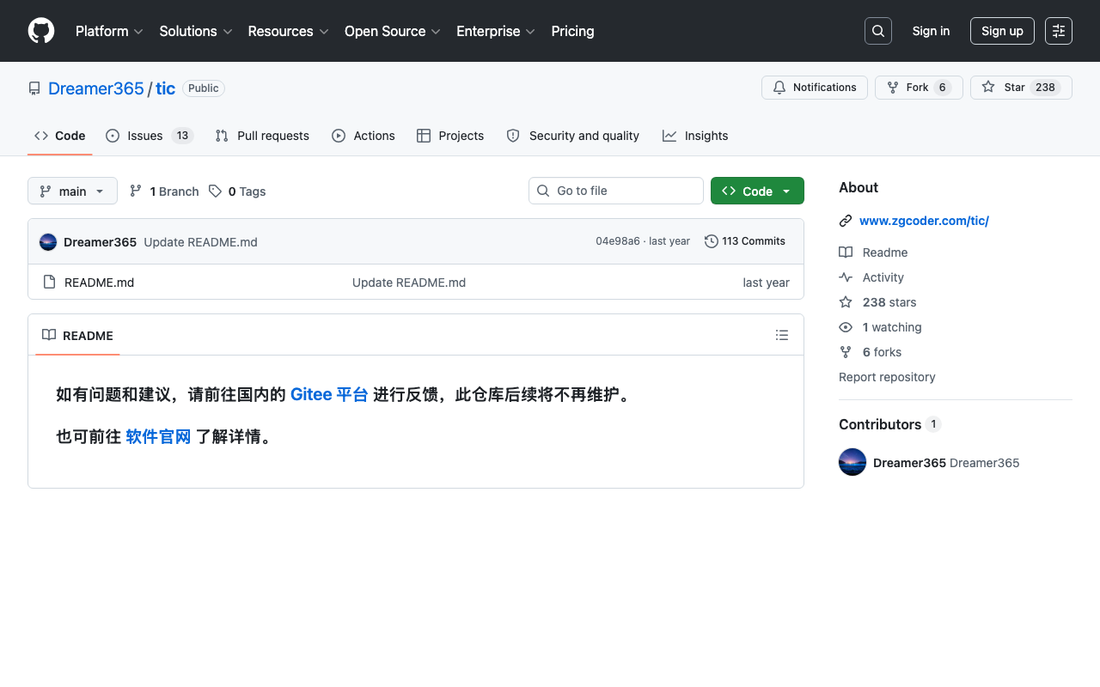Screen dimensions: 1100x687
Task: Click the README.md file icon
Action: click(x=49, y=282)
